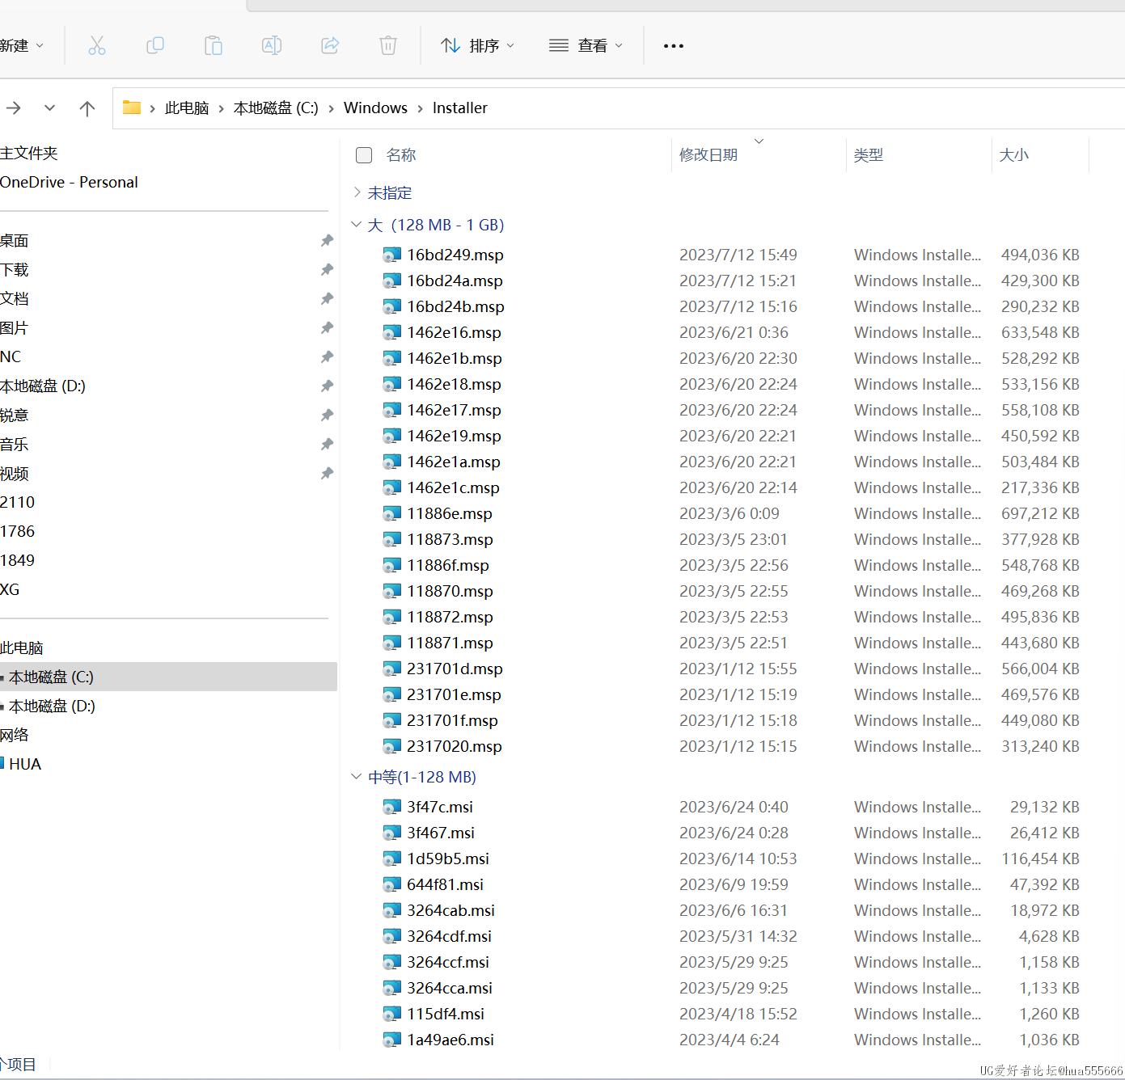This screenshot has width=1125, height=1080.
Task: Click pin icon beside 下载
Action: pyautogui.click(x=327, y=269)
